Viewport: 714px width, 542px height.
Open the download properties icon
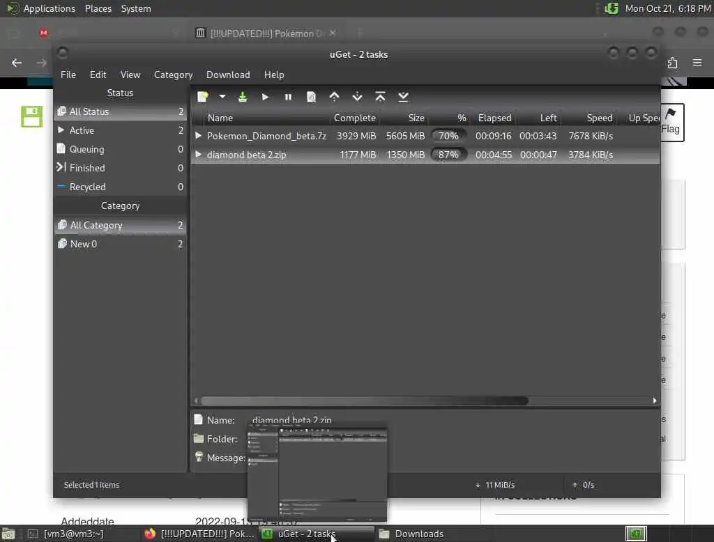(311, 96)
